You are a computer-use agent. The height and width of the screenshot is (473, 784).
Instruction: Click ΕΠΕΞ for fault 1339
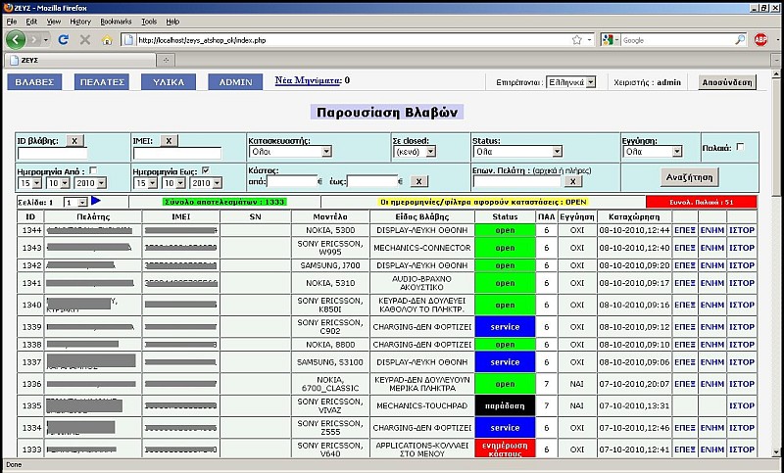(685, 327)
